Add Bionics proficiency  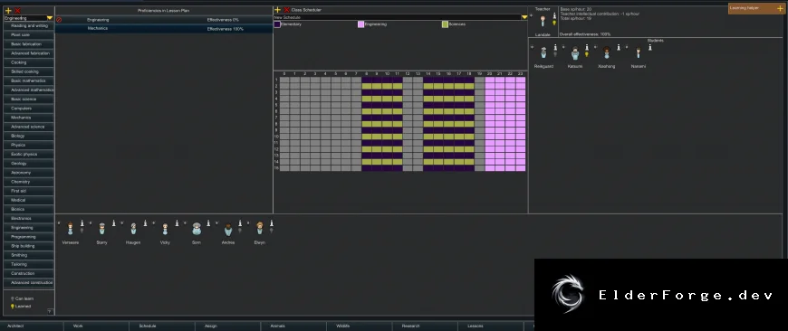click(x=29, y=209)
